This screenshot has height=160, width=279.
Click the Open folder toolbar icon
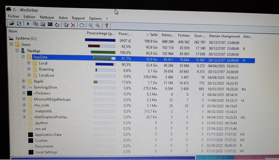tap(12, 23)
